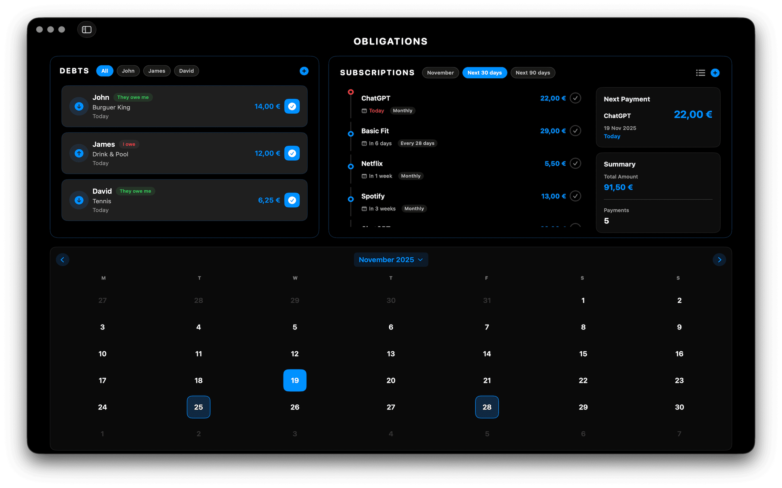Filter debts by James
Viewport: 782px width, 488px height.
157,71
